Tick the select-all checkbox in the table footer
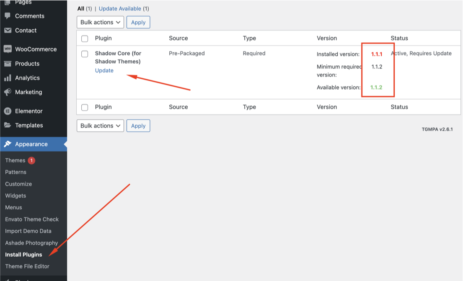Image resolution: width=463 pixels, height=281 pixels. click(85, 107)
